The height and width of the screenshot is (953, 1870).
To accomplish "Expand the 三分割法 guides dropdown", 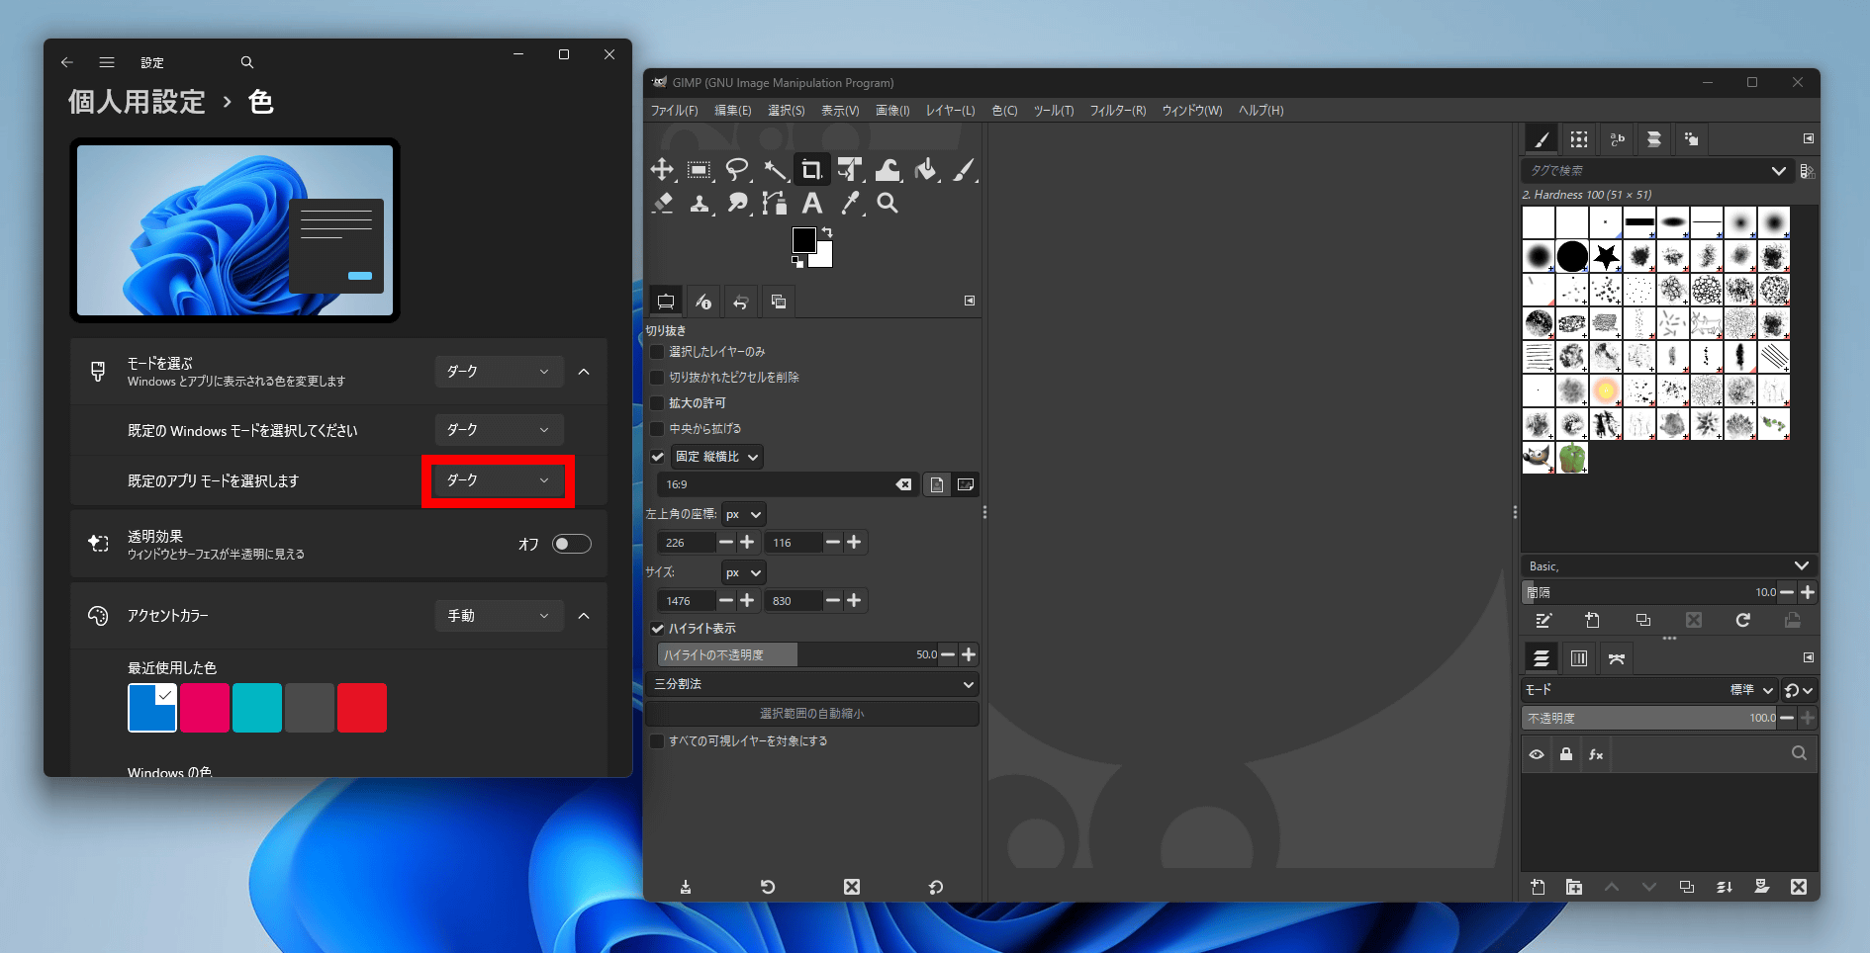I will [812, 684].
